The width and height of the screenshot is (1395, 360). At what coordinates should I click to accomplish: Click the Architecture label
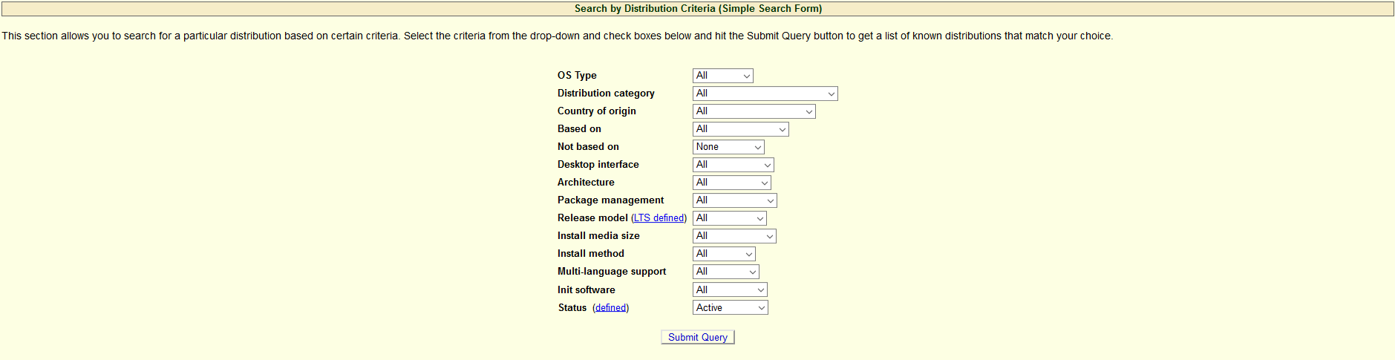[x=586, y=183]
